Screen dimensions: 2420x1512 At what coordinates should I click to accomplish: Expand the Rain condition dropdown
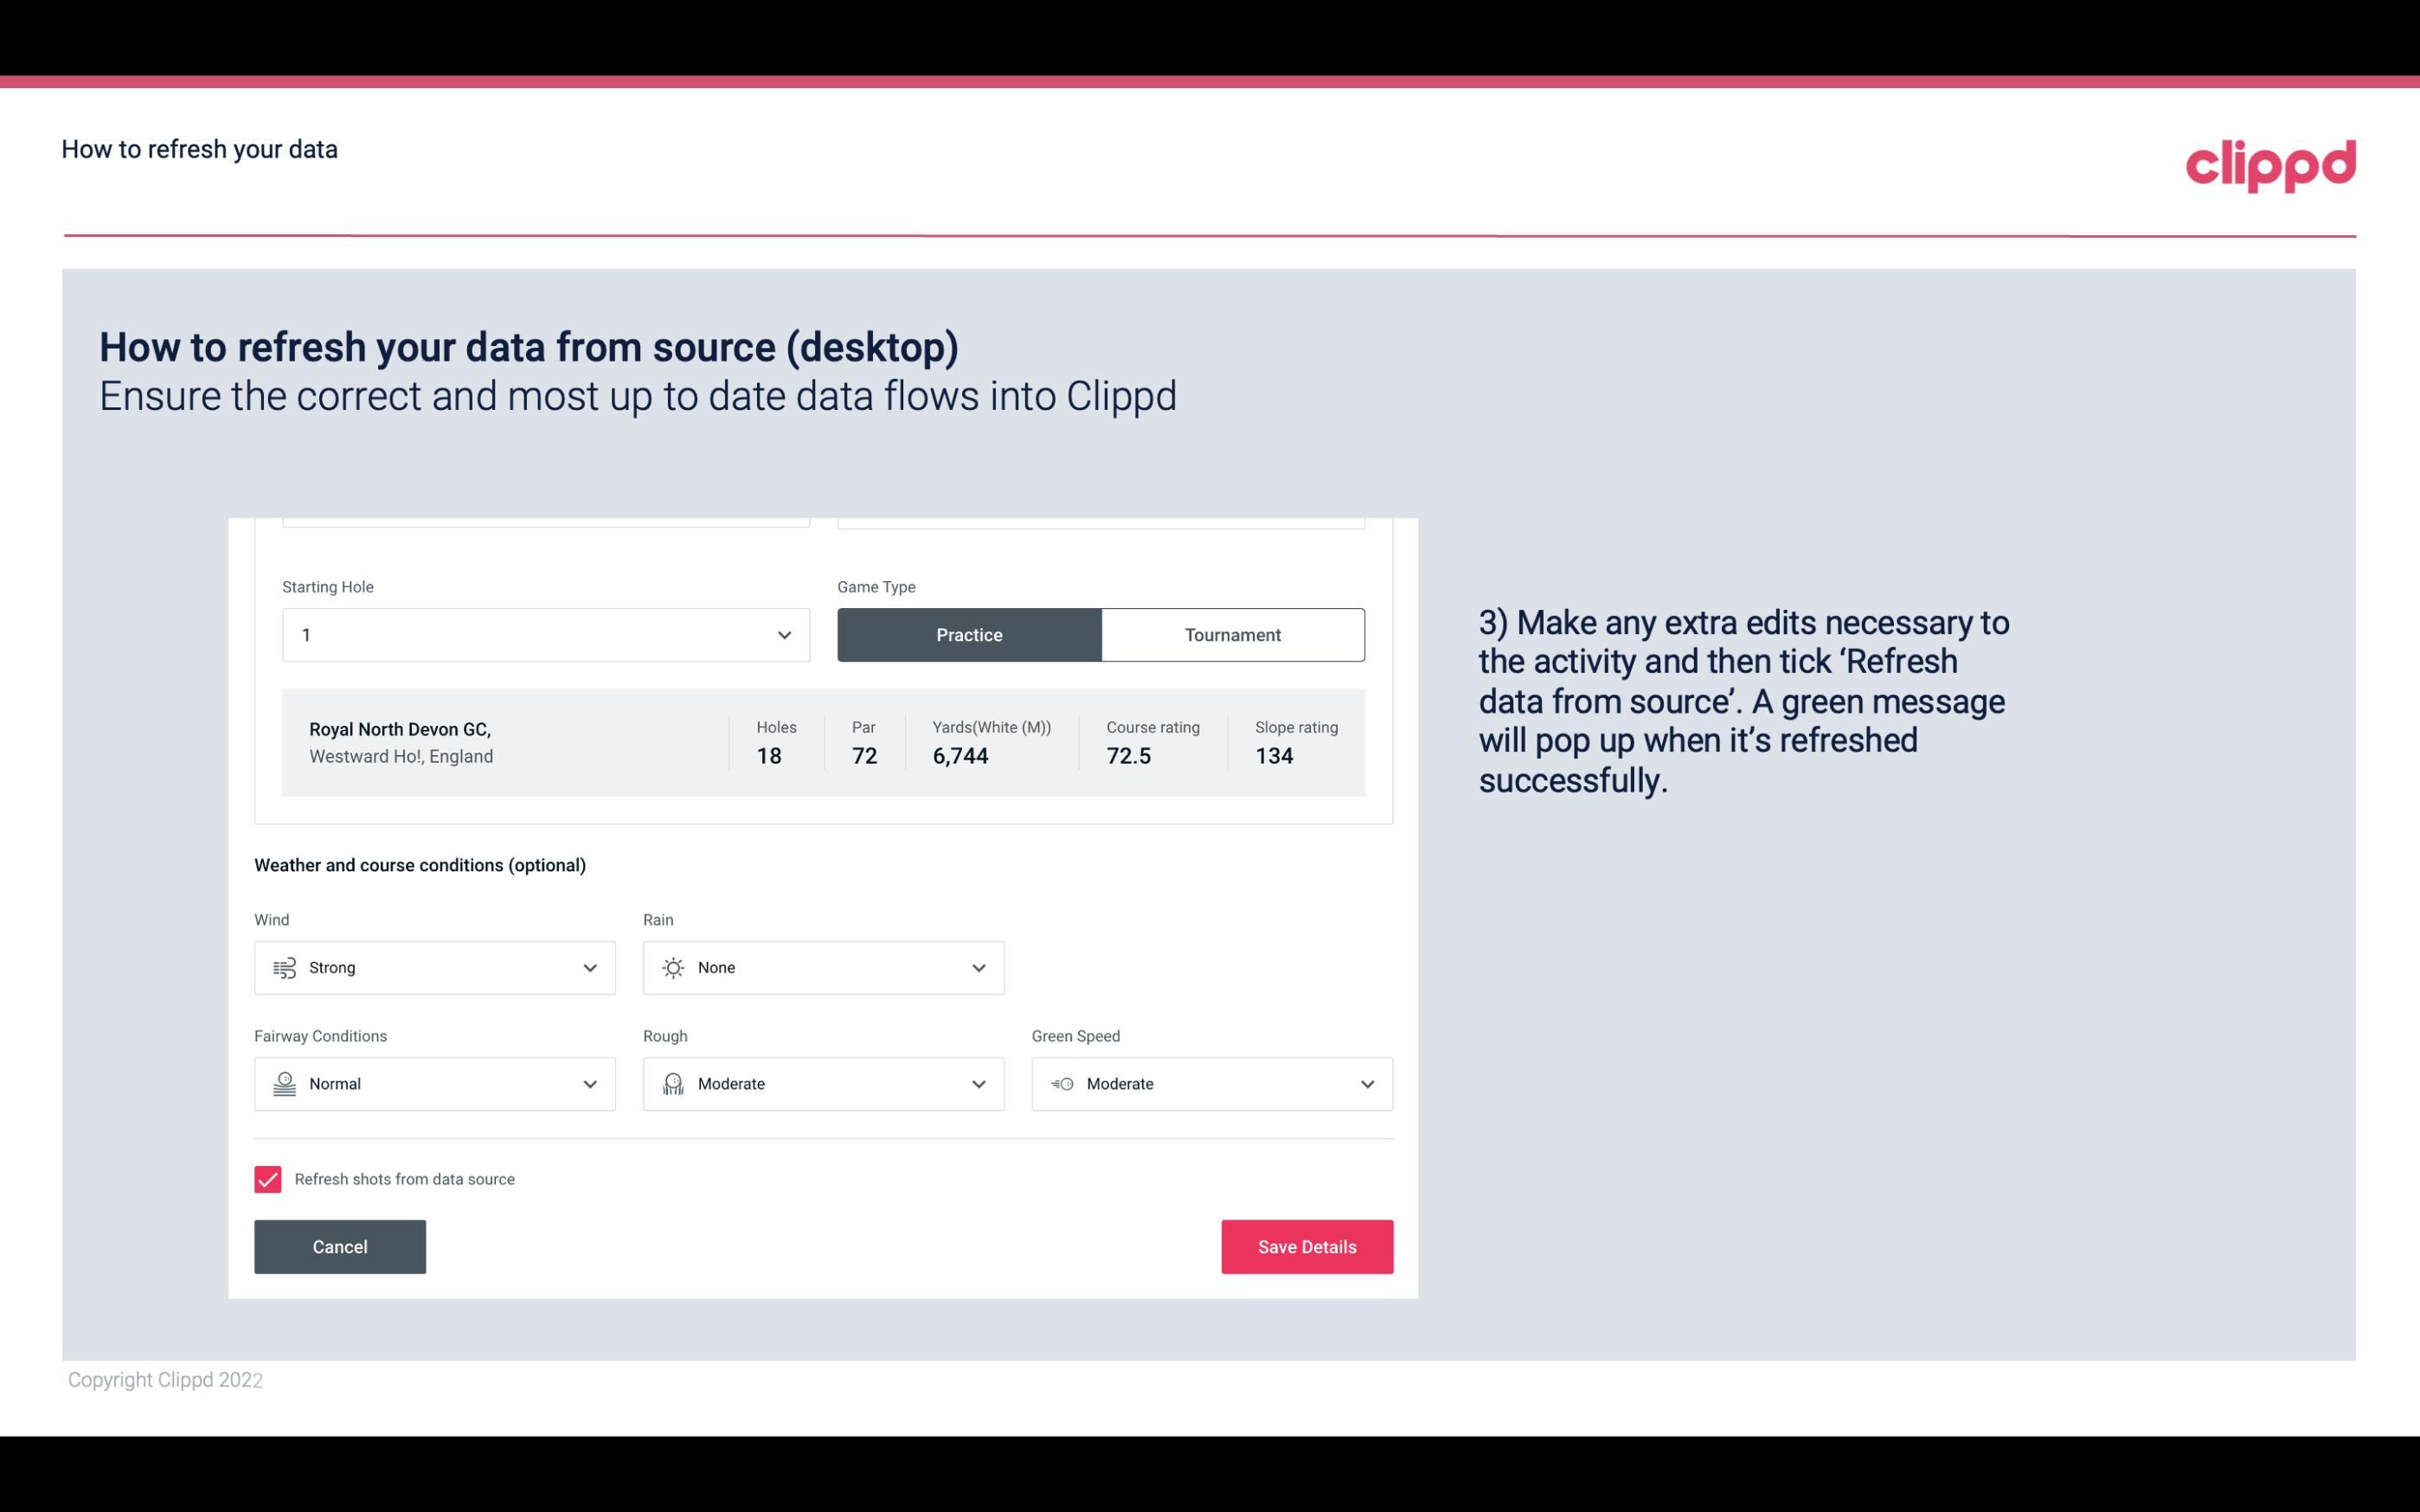tap(976, 967)
